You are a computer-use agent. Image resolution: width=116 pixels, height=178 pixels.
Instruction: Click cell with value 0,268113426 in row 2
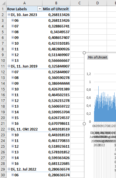[x=56, y=15]
